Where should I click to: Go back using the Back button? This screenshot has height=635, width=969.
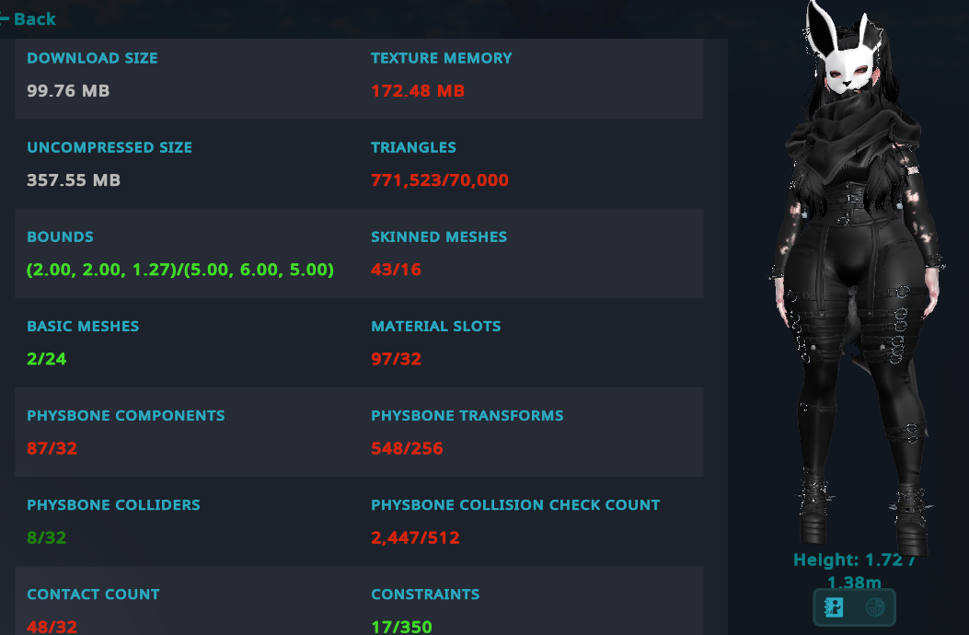point(29,19)
